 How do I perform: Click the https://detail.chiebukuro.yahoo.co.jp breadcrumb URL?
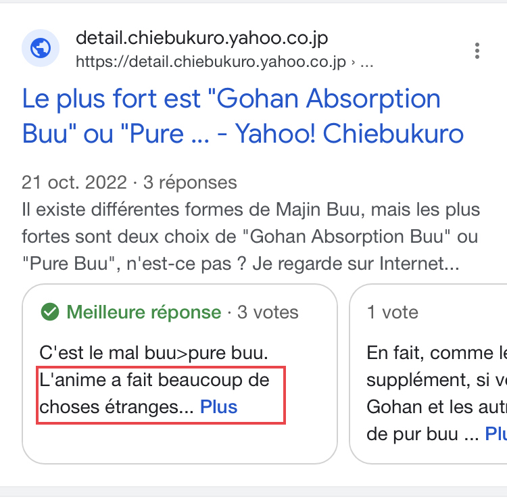(x=210, y=63)
